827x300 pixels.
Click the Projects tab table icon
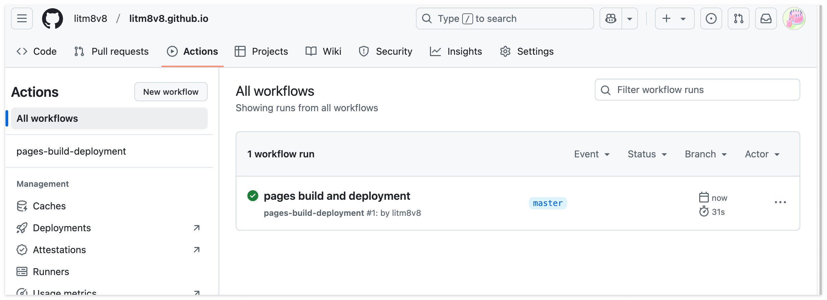pos(240,51)
